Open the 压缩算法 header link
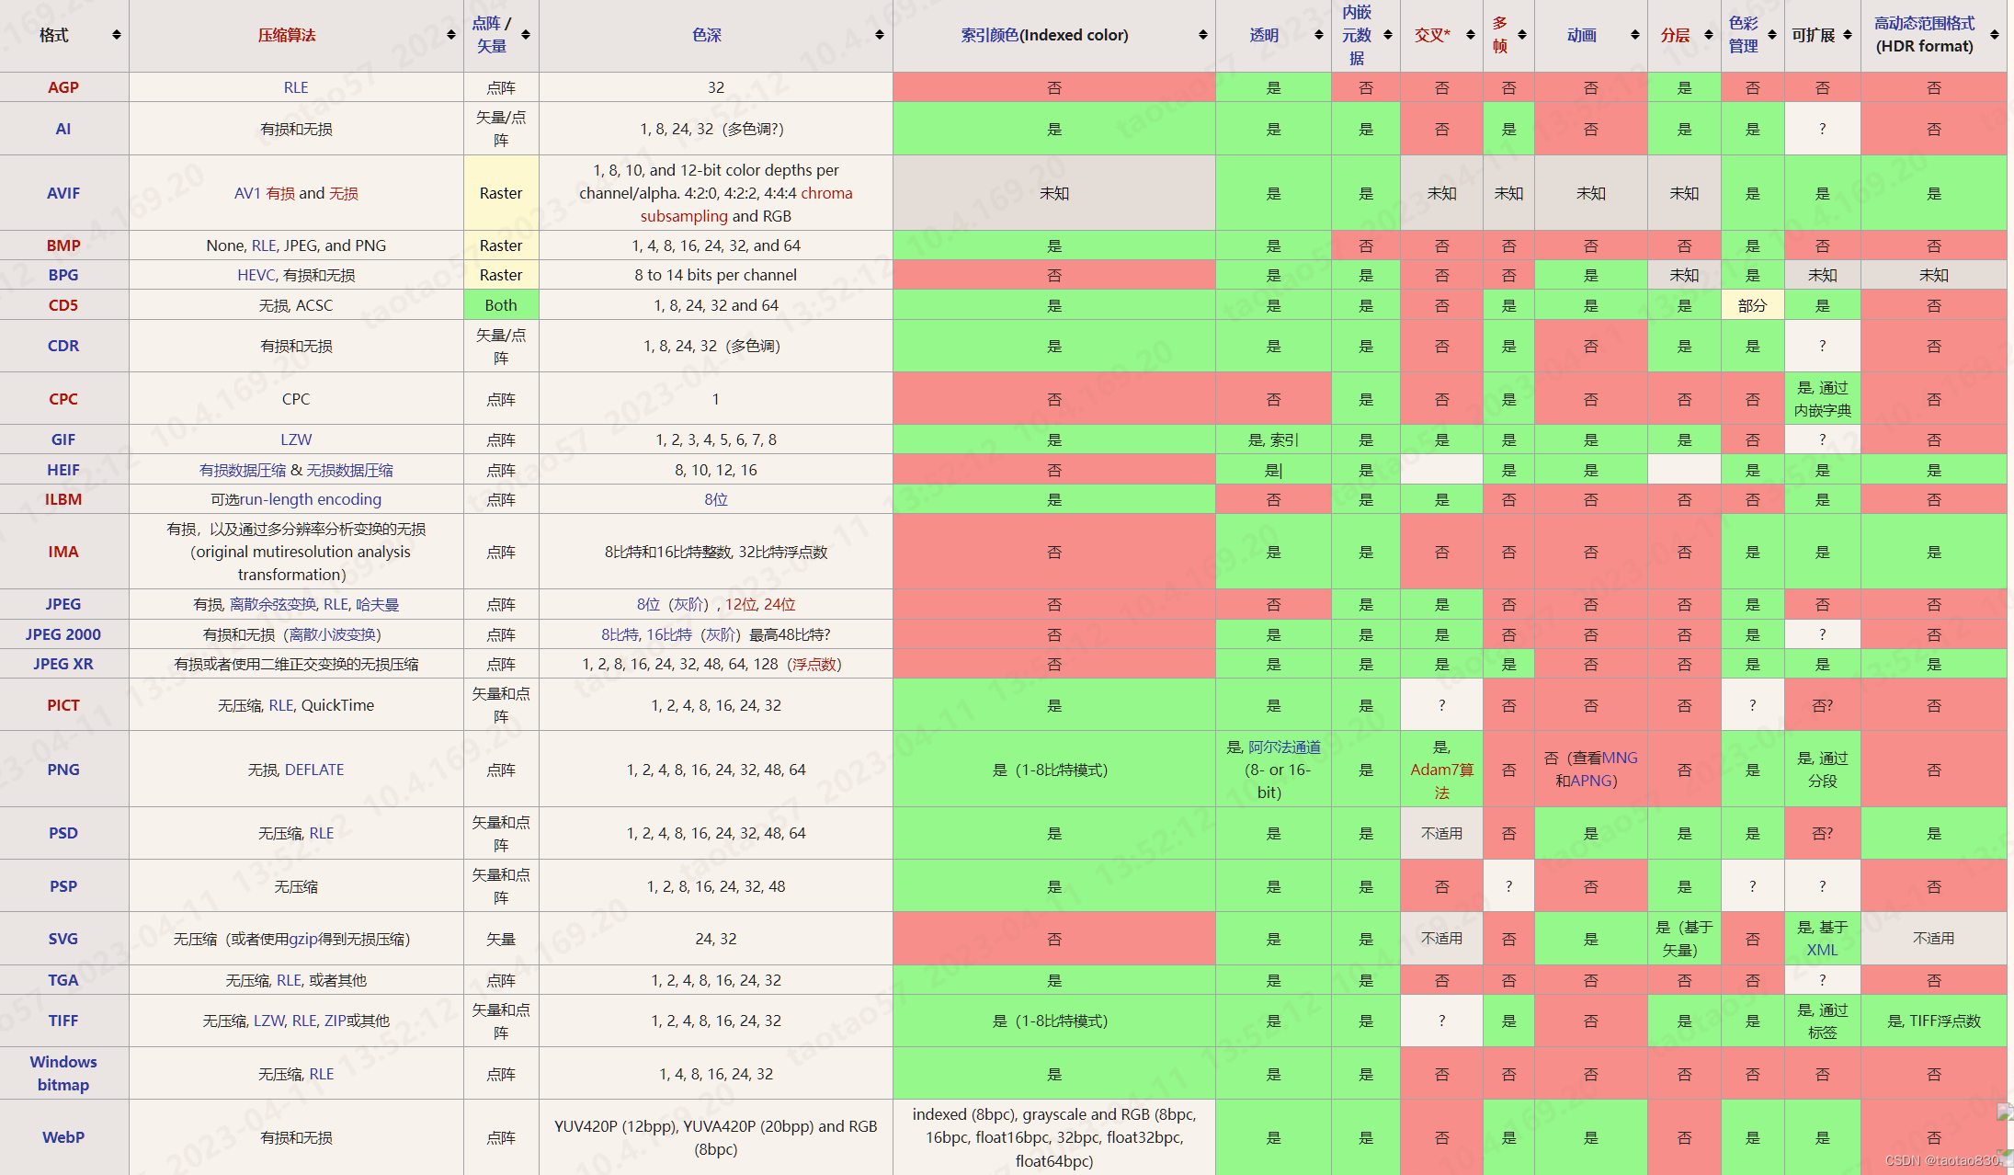 (287, 35)
